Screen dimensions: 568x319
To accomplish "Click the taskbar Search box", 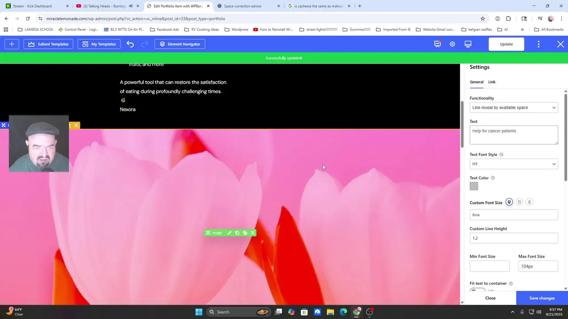I will click(x=238, y=312).
